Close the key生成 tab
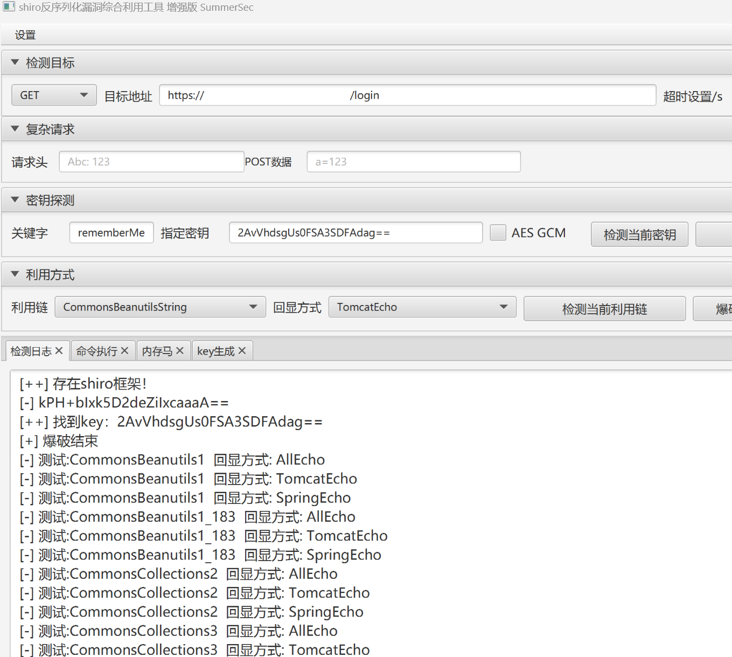 coord(242,351)
